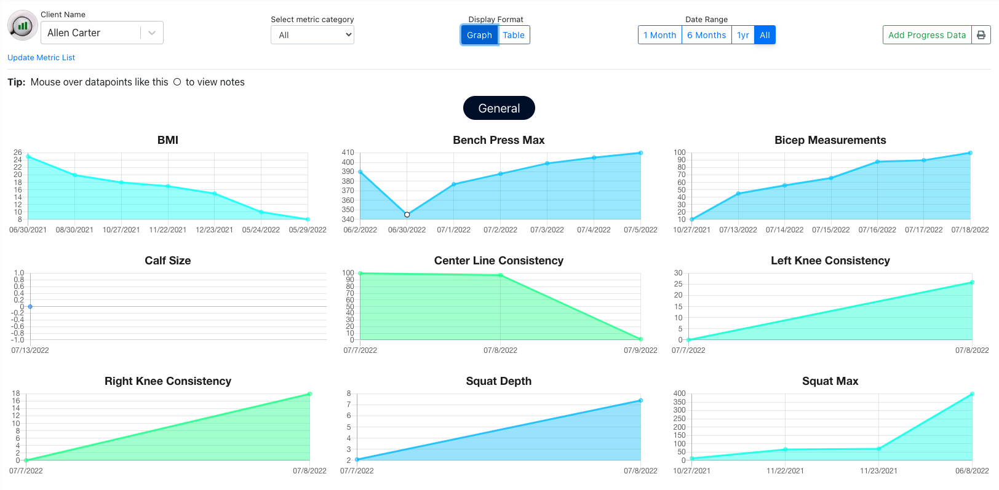
Task: Select the 1 Month date range
Action: [x=660, y=35]
